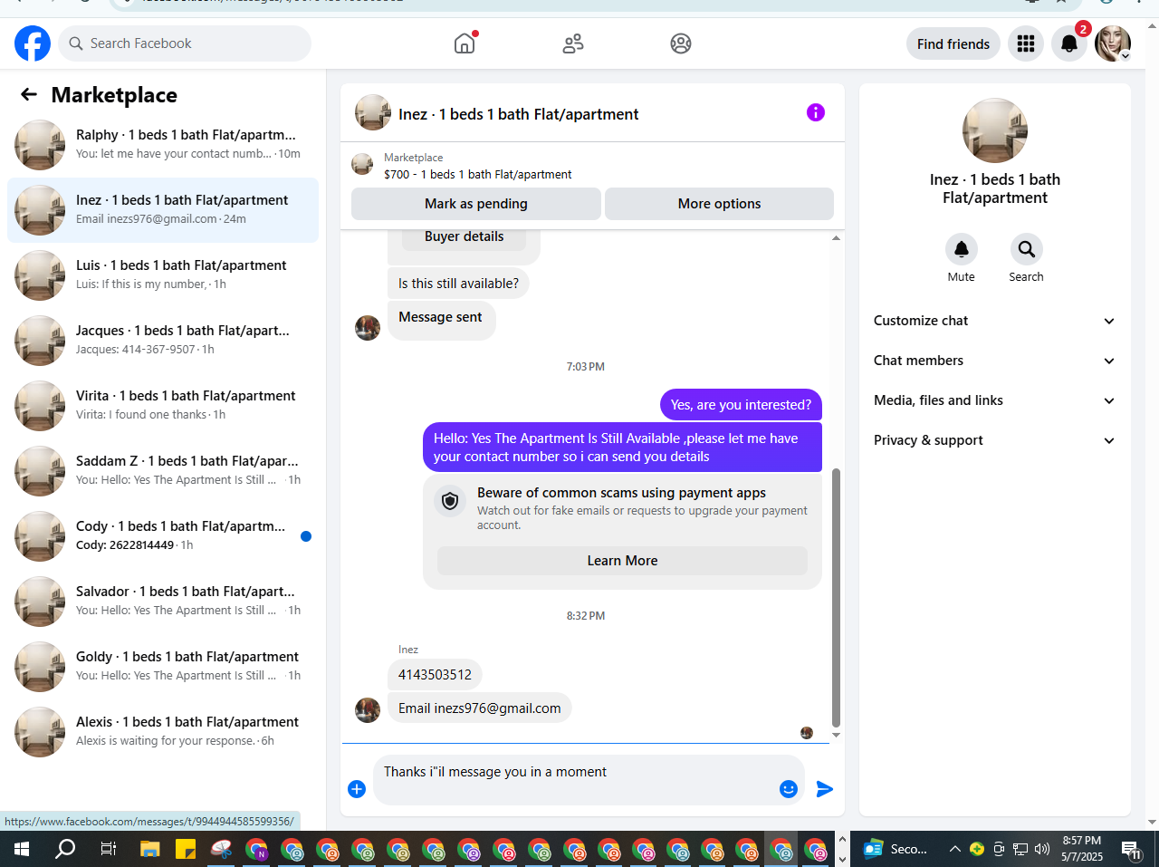This screenshot has height=867, width=1159.
Task: Search in conversation with magnifier icon
Action: [1027, 249]
